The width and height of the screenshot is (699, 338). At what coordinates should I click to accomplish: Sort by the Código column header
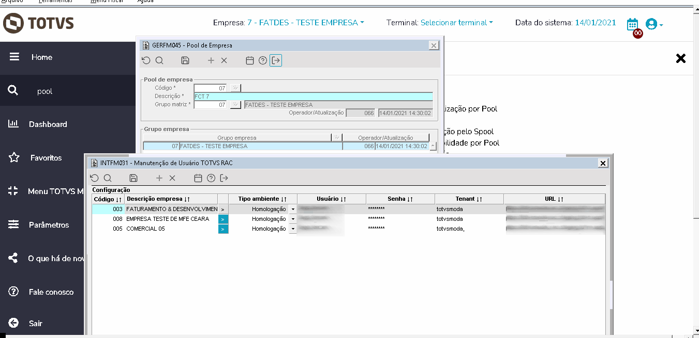(x=108, y=199)
